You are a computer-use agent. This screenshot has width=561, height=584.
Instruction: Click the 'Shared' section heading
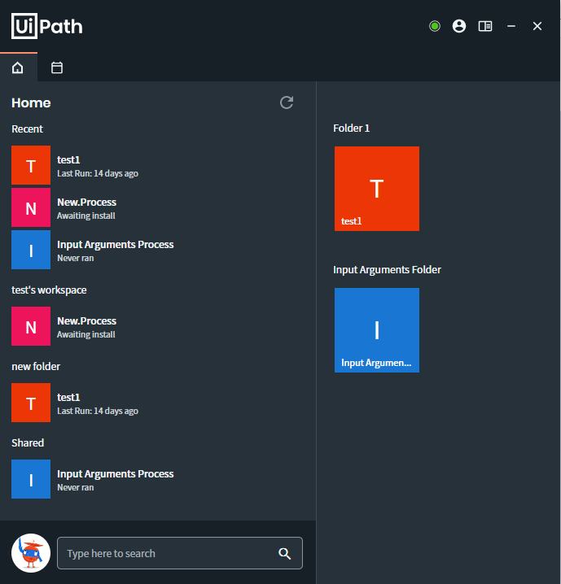click(x=28, y=442)
